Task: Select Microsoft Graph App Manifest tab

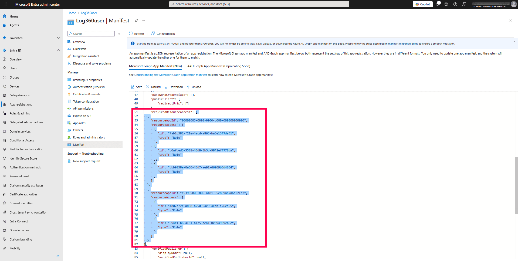Action: (x=155, y=66)
